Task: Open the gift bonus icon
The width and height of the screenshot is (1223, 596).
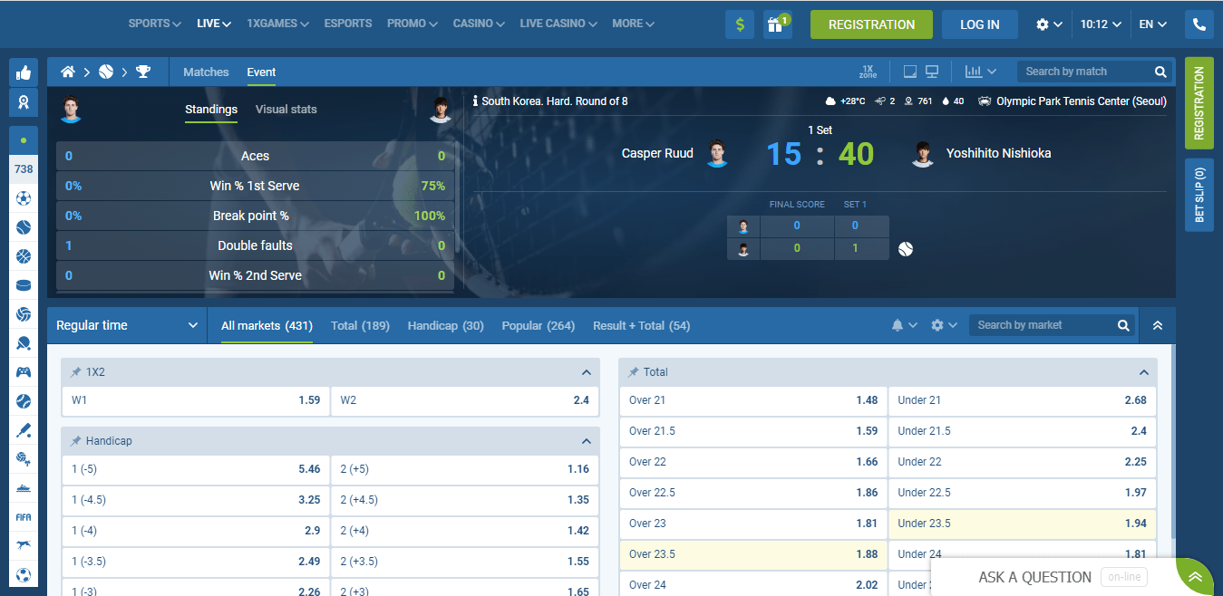Action: pos(777,24)
